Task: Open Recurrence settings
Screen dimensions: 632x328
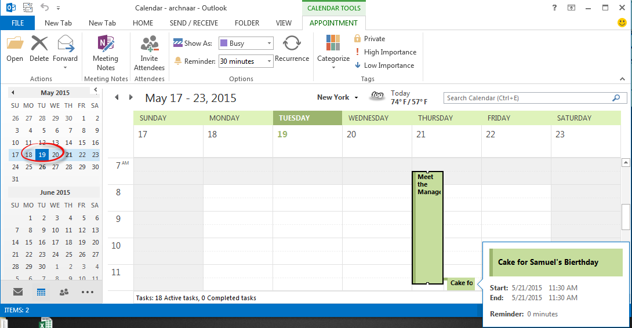Action: pyautogui.click(x=292, y=49)
